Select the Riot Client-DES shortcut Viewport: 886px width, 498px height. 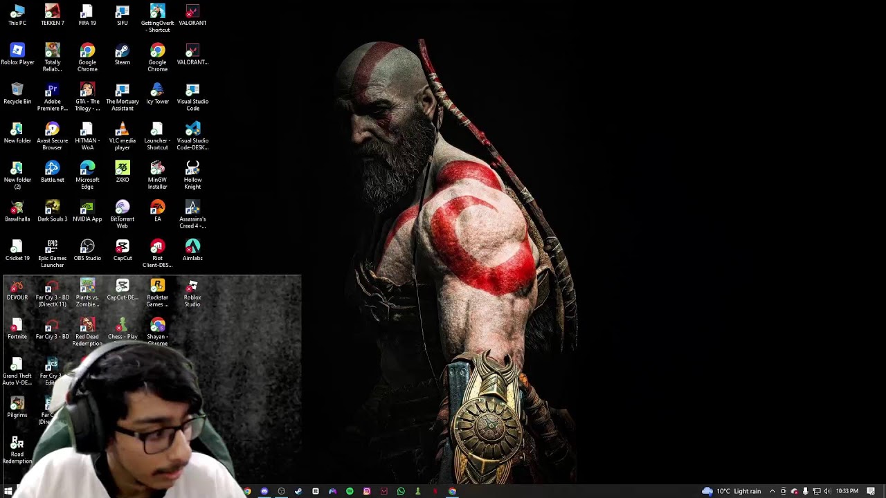click(157, 254)
